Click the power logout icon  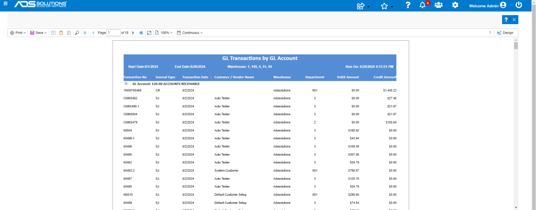pos(519,5)
